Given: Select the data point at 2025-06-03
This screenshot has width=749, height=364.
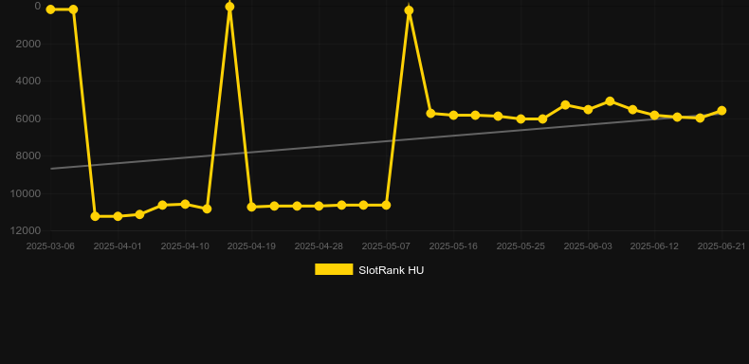Looking at the screenshot, I should pos(588,109).
